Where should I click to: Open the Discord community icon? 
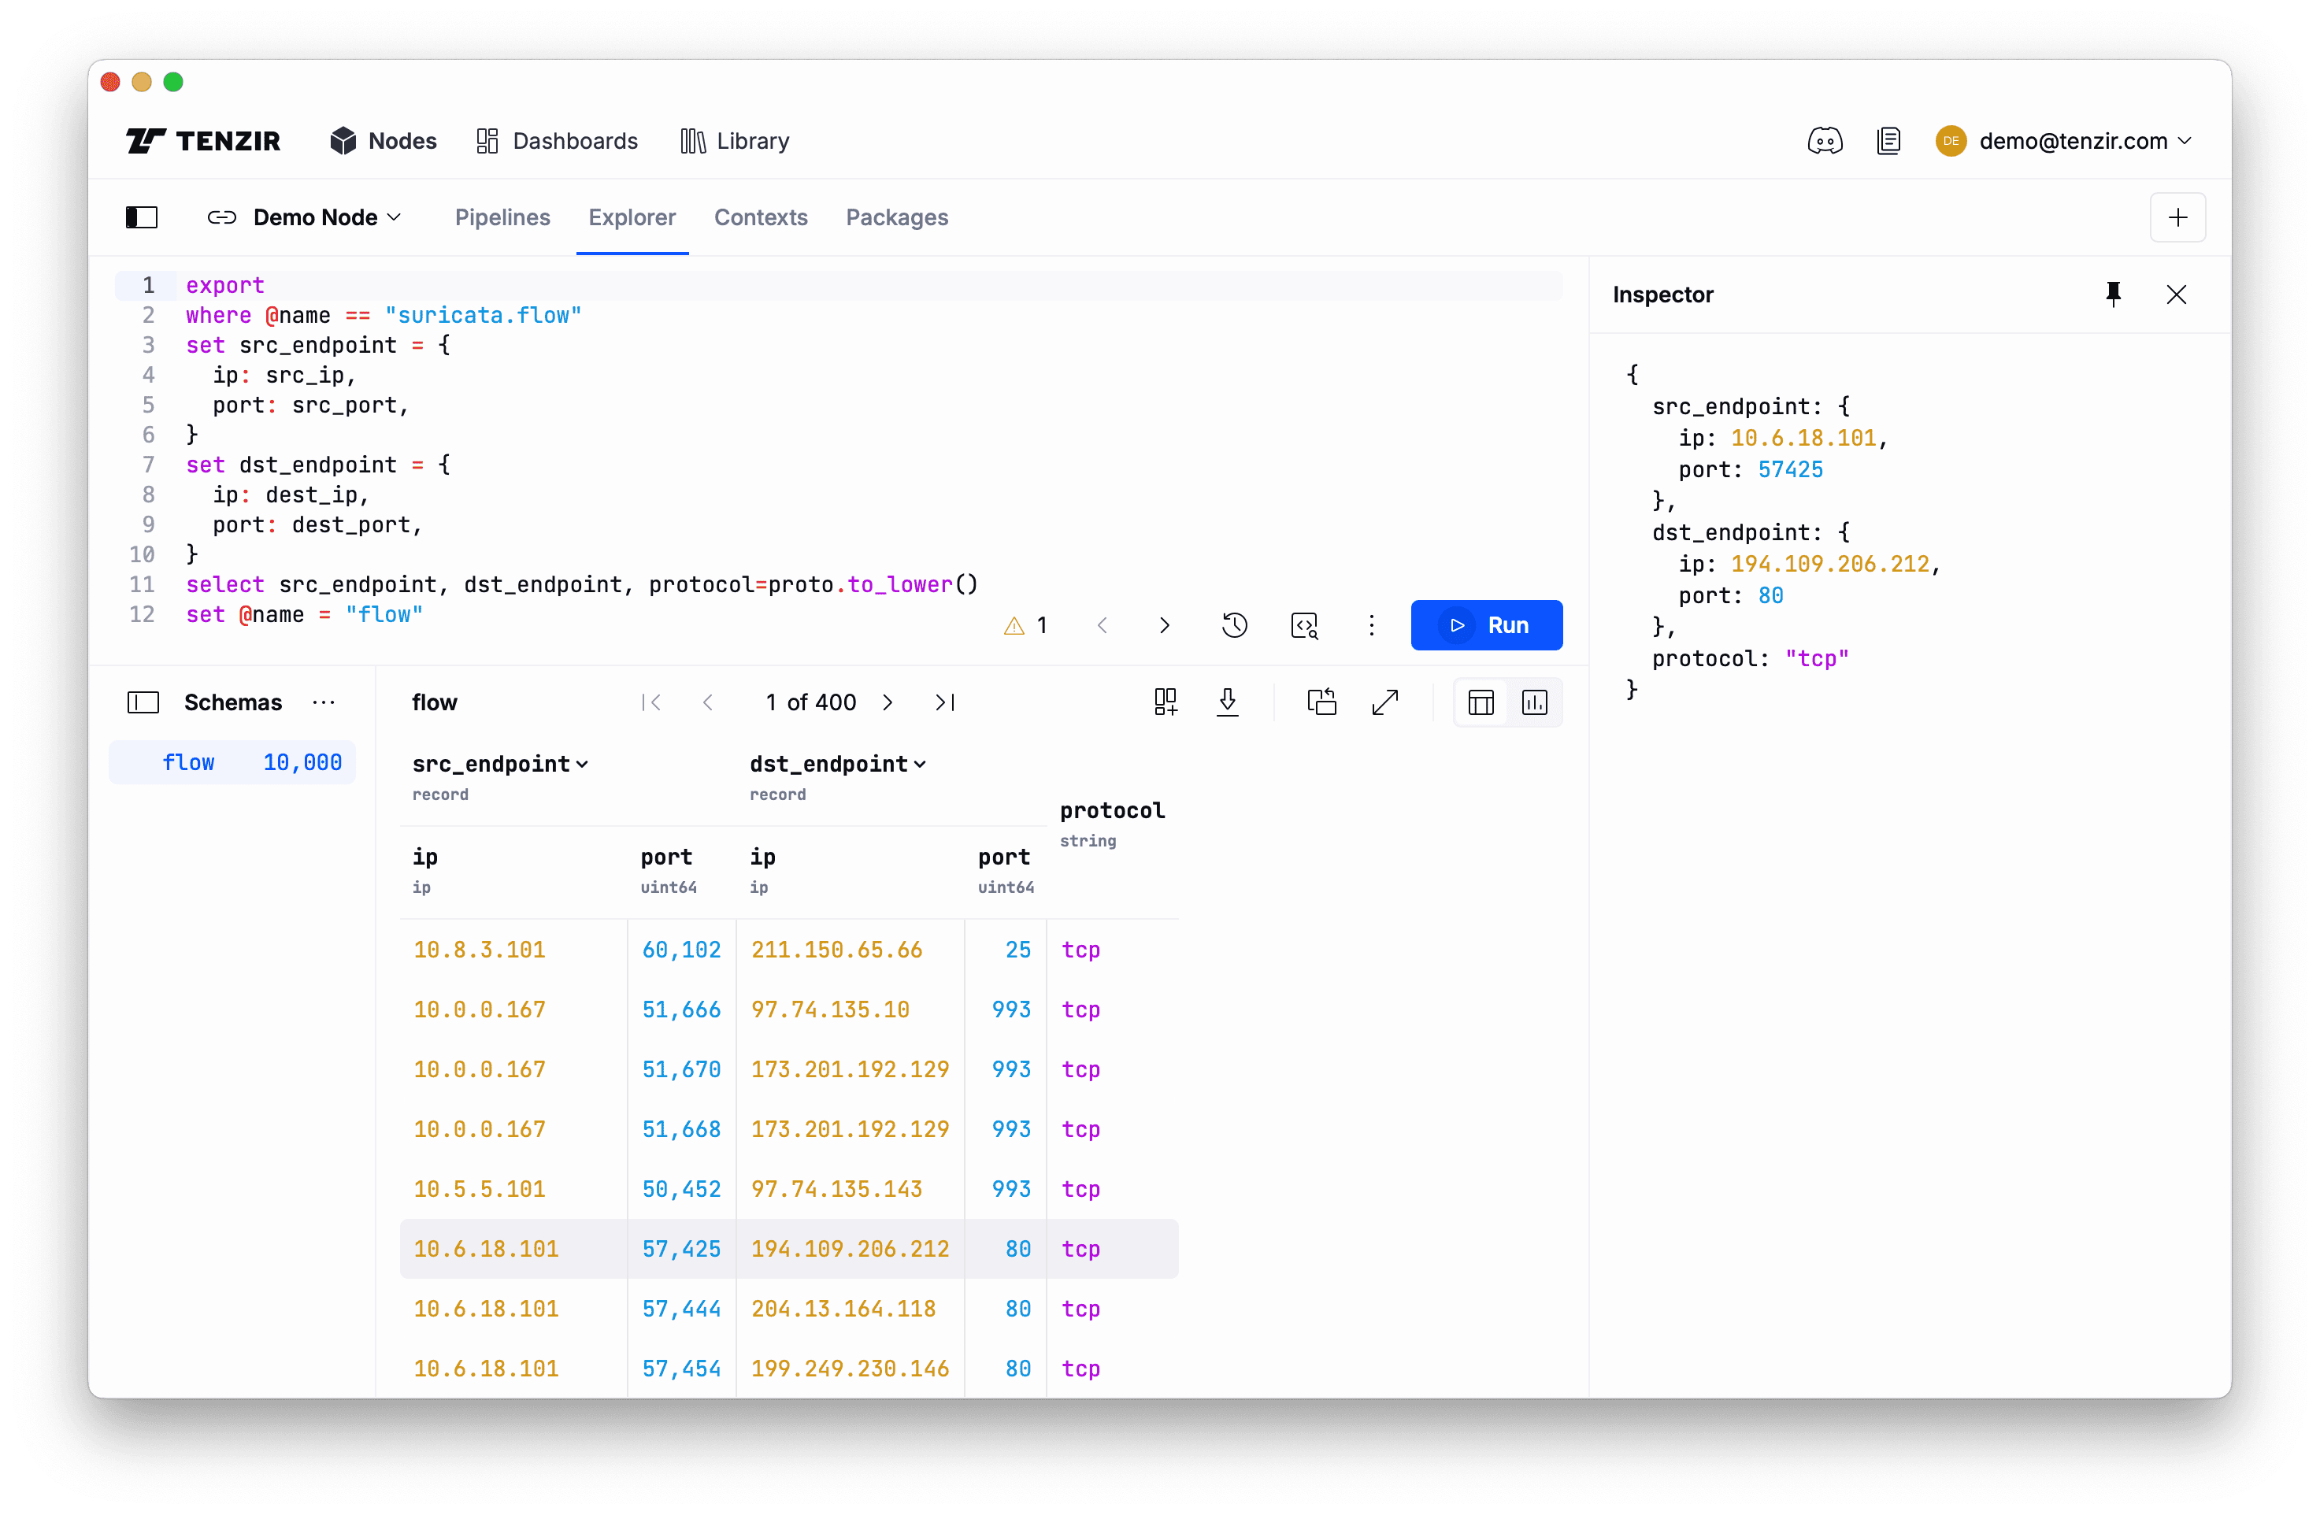1824,140
